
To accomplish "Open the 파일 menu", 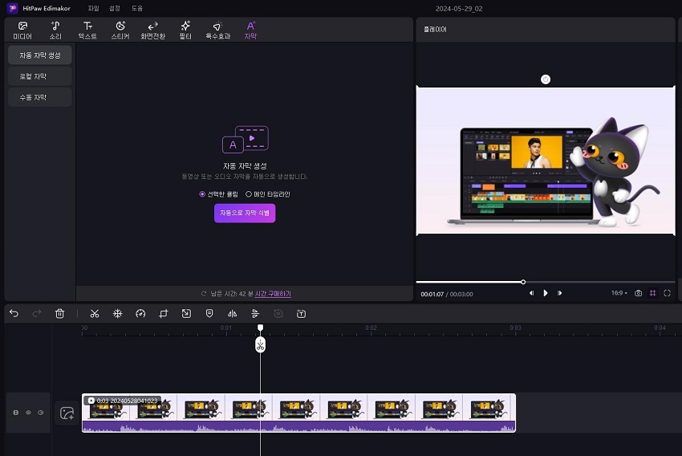I will (x=94, y=8).
